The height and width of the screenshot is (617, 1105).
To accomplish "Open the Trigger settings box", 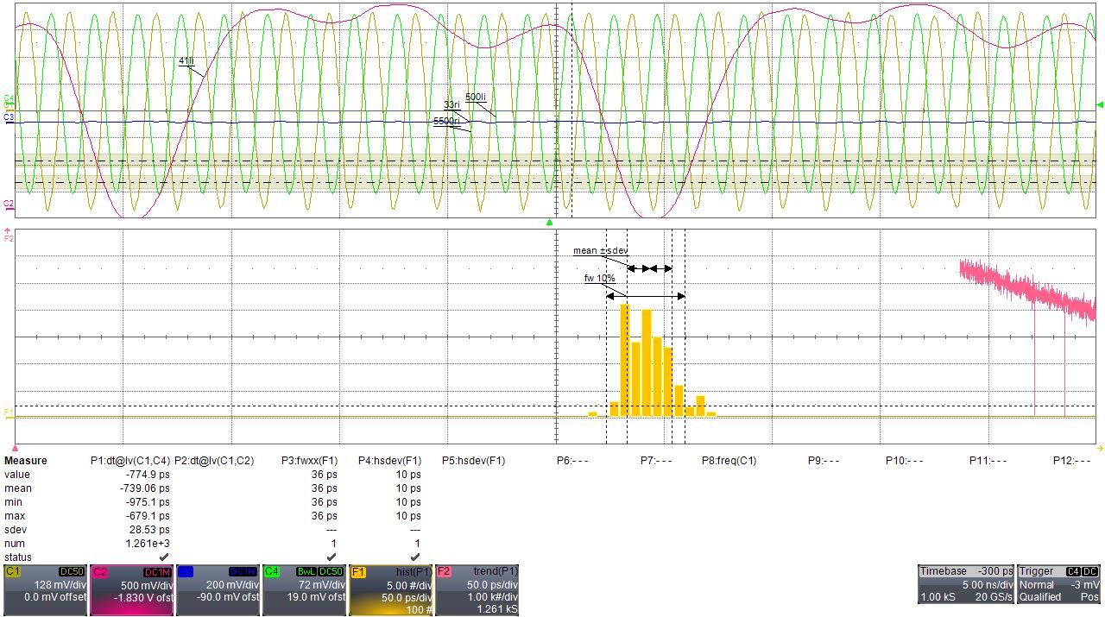I will [1059, 584].
